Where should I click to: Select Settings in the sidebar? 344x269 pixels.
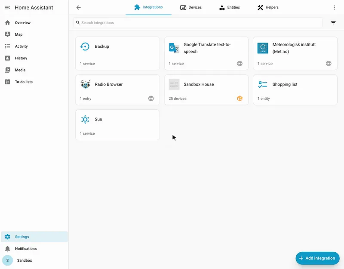click(x=34, y=237)
